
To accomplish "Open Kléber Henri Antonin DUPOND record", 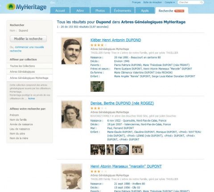I will click(115, 40).
